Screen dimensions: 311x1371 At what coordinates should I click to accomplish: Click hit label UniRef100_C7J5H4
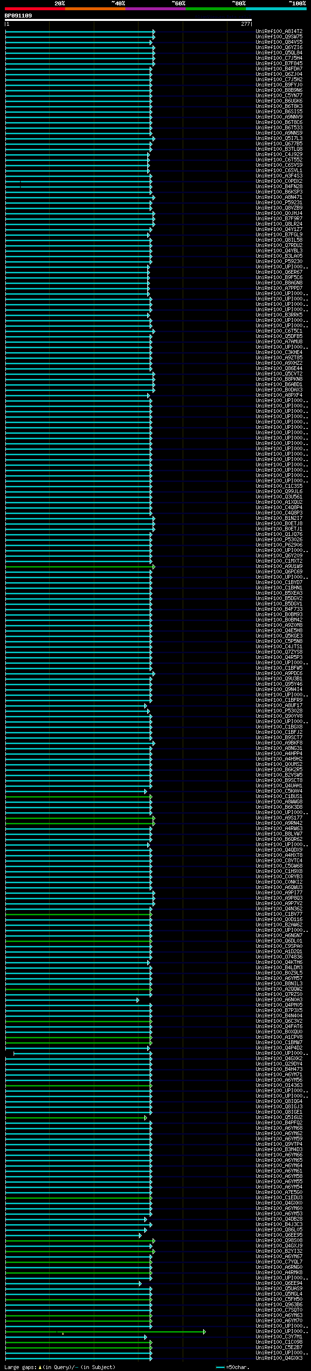(279, 58)
